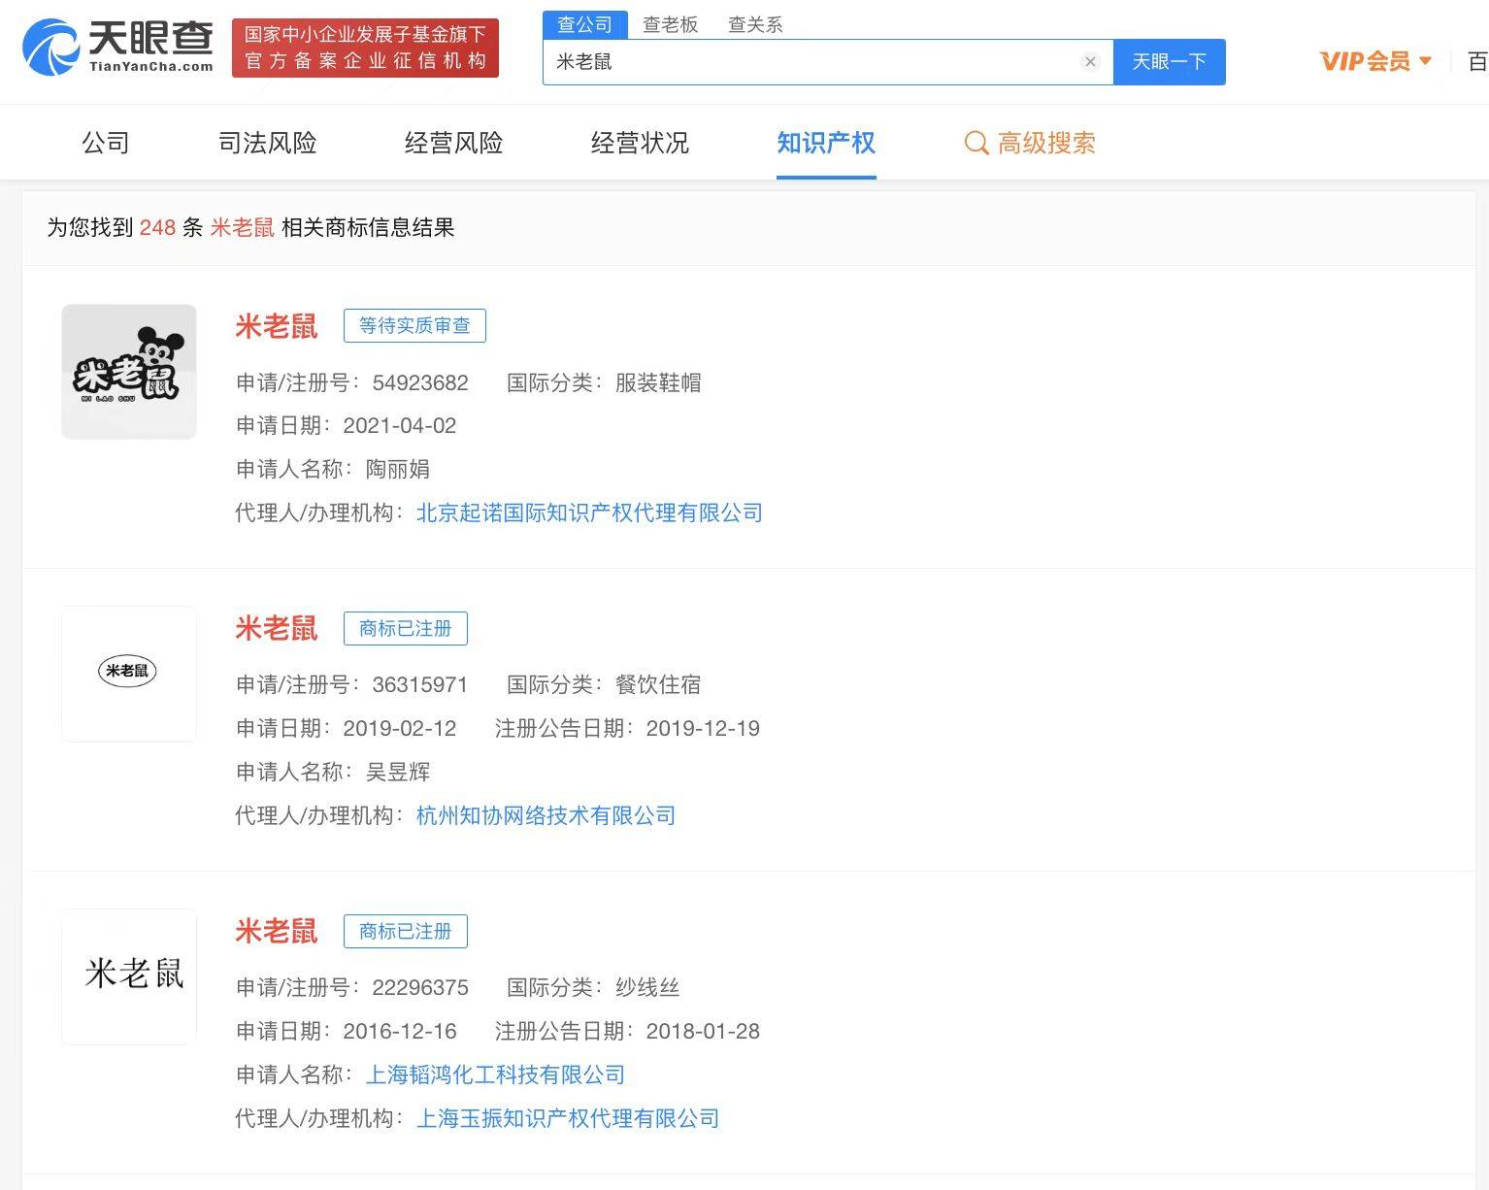Click the classification 服装鞋帽

coord(658,382)
